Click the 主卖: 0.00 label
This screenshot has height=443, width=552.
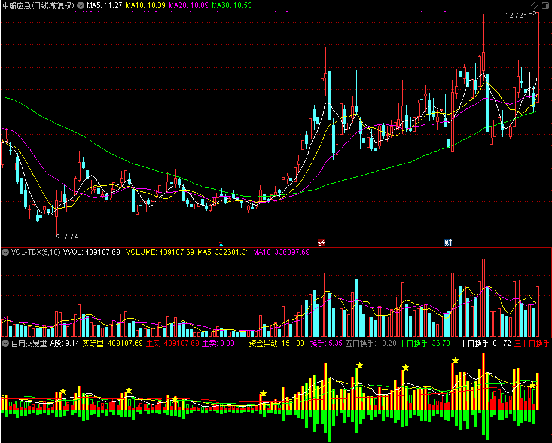[x=218, y=343]
